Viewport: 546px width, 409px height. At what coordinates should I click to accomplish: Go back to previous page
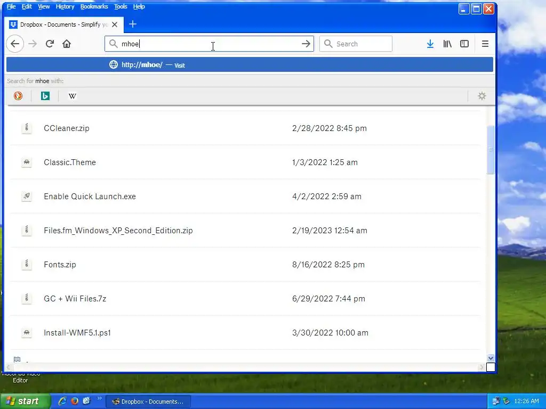pos(15,44)
